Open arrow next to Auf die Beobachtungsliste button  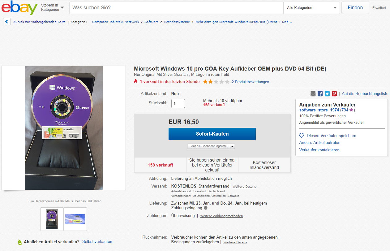[232, 146]
